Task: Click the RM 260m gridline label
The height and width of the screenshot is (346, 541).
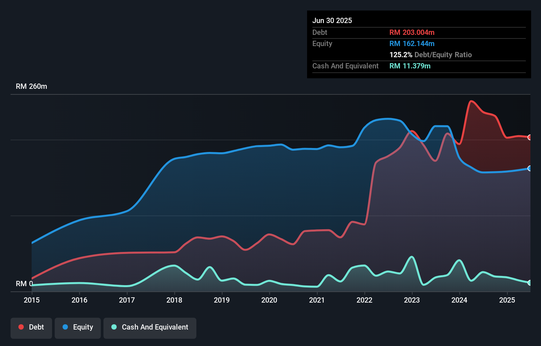Action: click(x=31, y=86)
